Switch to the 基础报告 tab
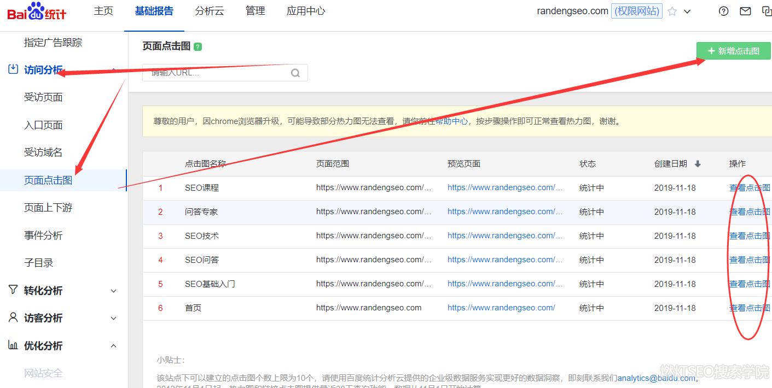This screenshot has width=772, height=388. [154, 11]
